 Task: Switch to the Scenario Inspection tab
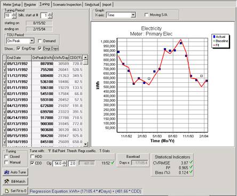pos(67,4)
